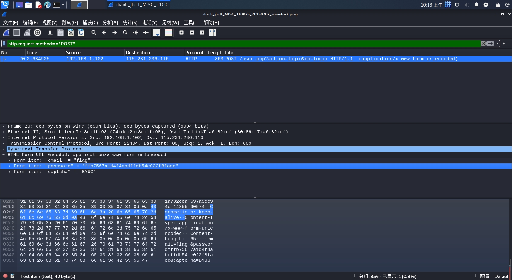Open the 文件(F) menu
This screenshot has height=280, width=512.
[11, 23]
